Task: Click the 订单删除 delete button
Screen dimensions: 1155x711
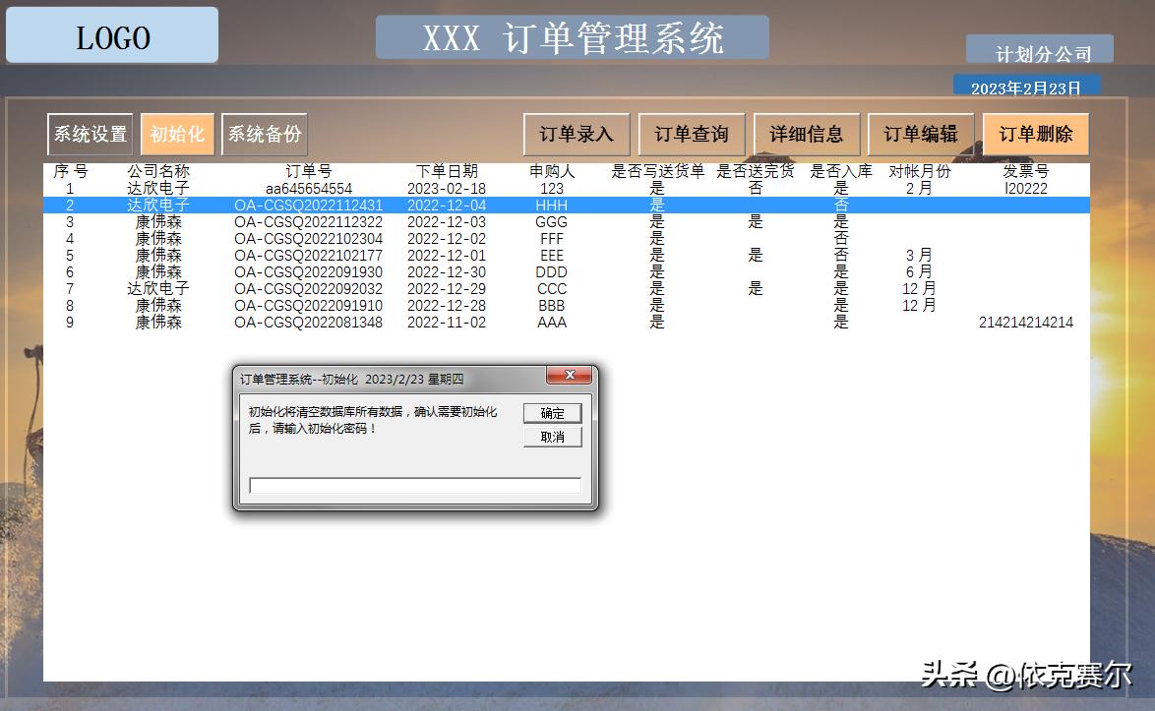Action: click(x=1035, y=134)
